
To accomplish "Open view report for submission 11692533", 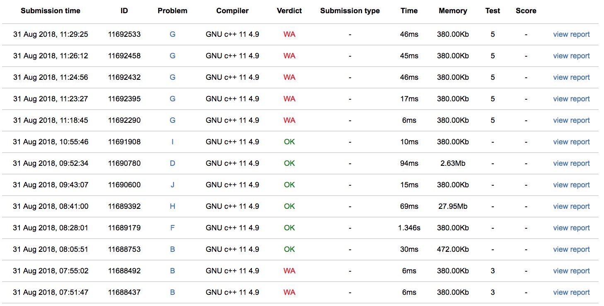I will 571,34.
